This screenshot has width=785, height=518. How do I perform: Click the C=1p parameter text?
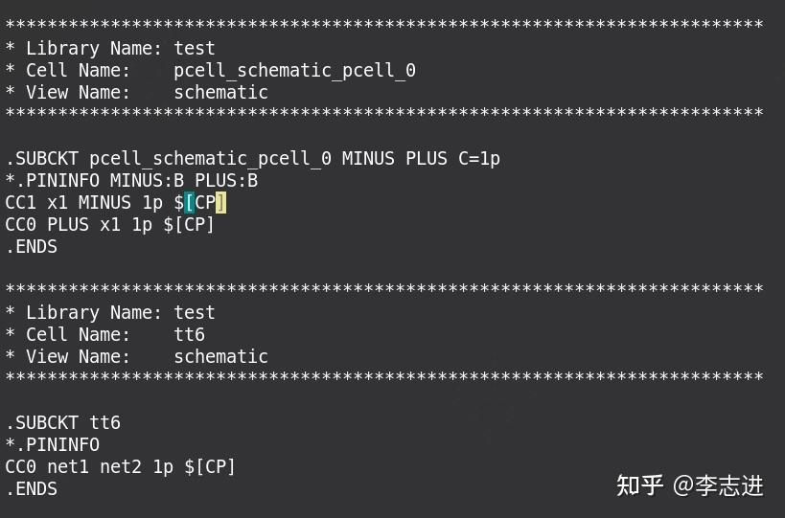[x=479, y=159]
